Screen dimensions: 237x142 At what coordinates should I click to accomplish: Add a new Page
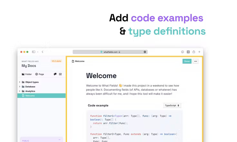click(40, 74)
